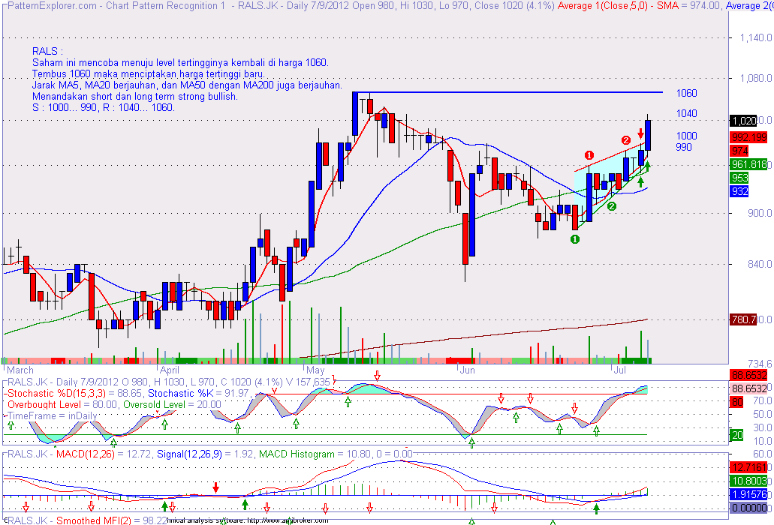Click the Stochastic %D(15,3,3) = 88.65 label

(75, 394)
